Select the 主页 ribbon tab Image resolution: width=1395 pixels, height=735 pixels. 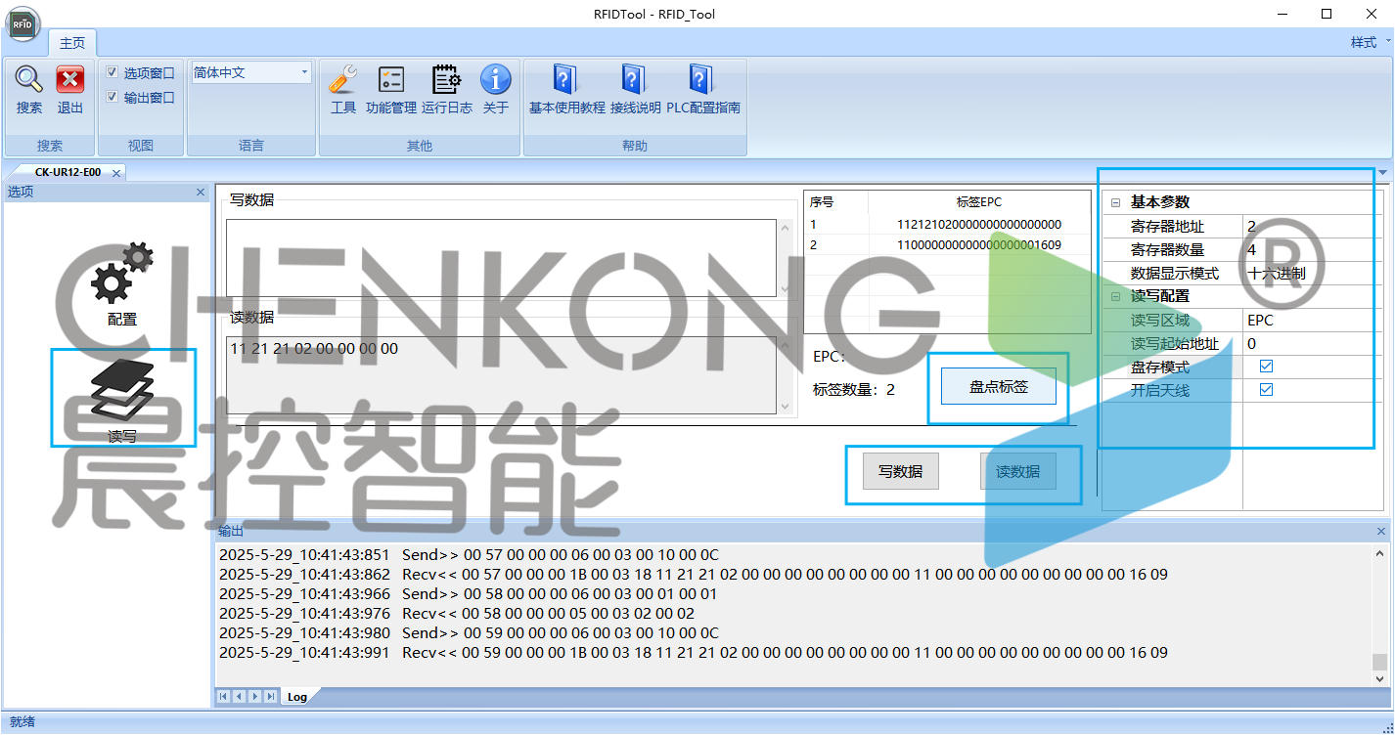[72, 43]
